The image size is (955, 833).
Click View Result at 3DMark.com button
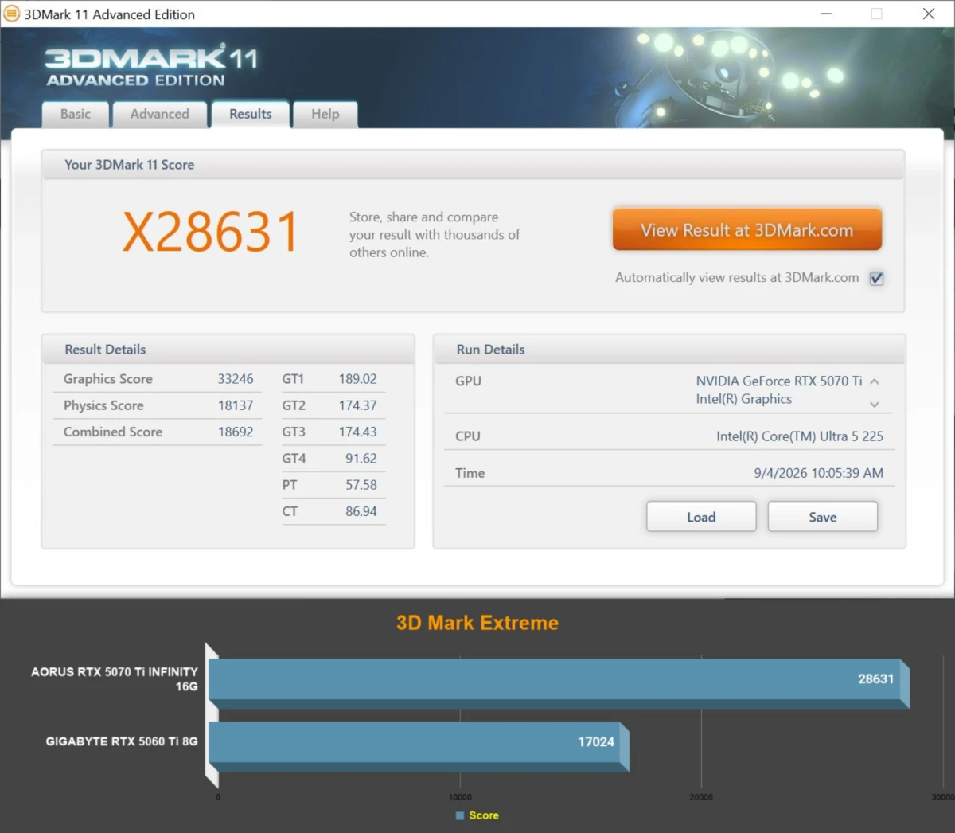coord(747,230)
